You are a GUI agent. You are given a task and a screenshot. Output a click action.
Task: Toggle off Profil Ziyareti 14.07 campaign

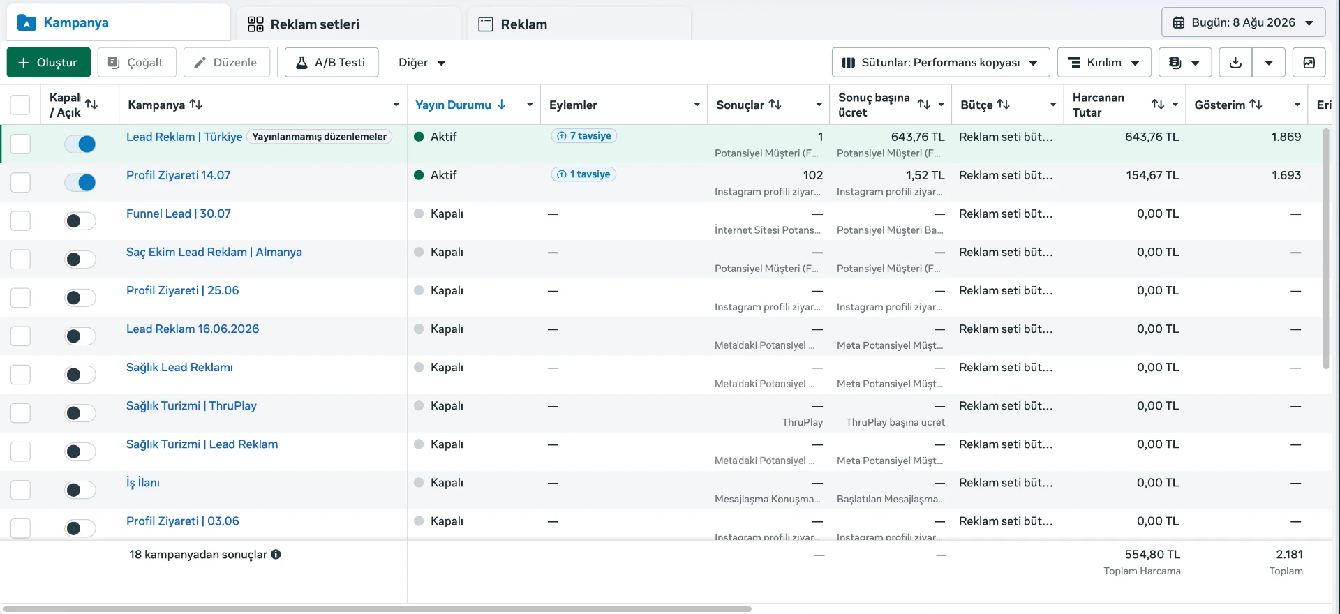coord(80,183)
